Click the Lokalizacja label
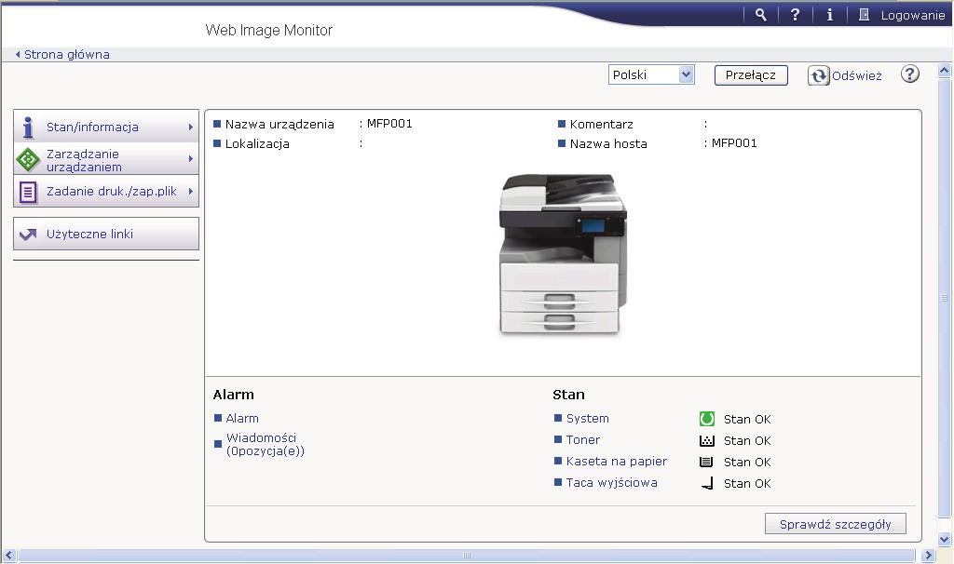Screen dimensions: 954x564 click(x=257, y=143)
